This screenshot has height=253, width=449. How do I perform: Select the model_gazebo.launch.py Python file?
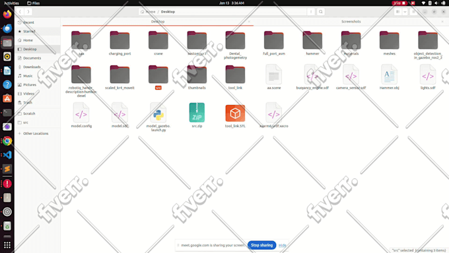158,117
